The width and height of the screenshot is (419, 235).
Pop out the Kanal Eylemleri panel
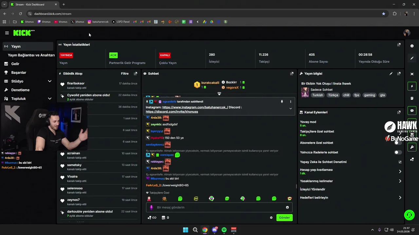399,112
